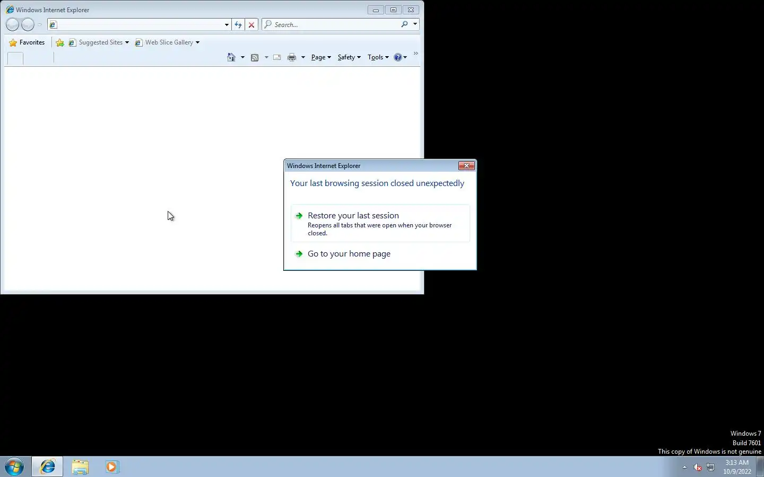The width and height of the screenshot is (764, 477).
Task: Click the Feeds RSS icon
Action: pyautogui.click(x=255, y=57)
